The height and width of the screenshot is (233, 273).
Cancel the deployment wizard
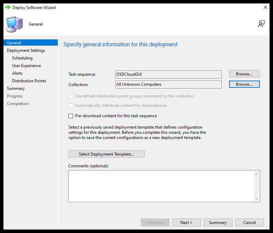[249, 222]
